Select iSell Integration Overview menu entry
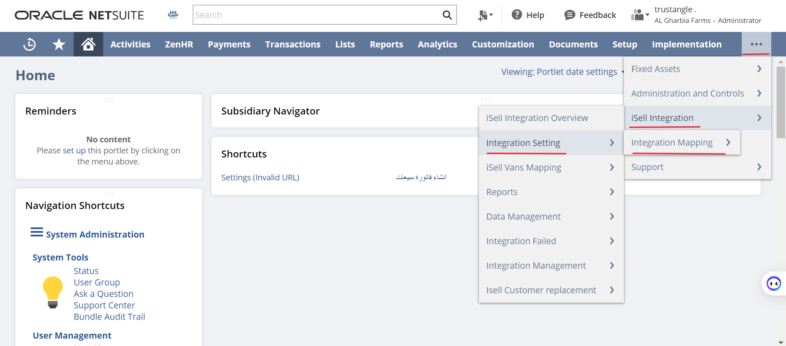The image size is (786, 346). pyautogui.click(x=551, y=118)
